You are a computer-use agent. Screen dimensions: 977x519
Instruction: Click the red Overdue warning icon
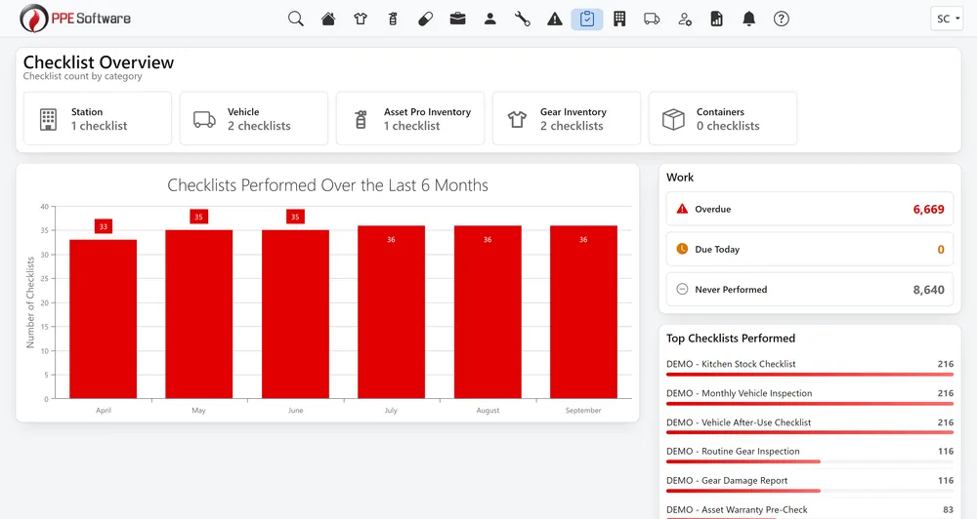[682, 209]
